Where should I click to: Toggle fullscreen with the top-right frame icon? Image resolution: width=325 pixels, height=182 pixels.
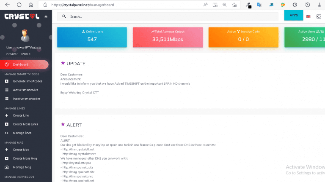coord(319,16)
